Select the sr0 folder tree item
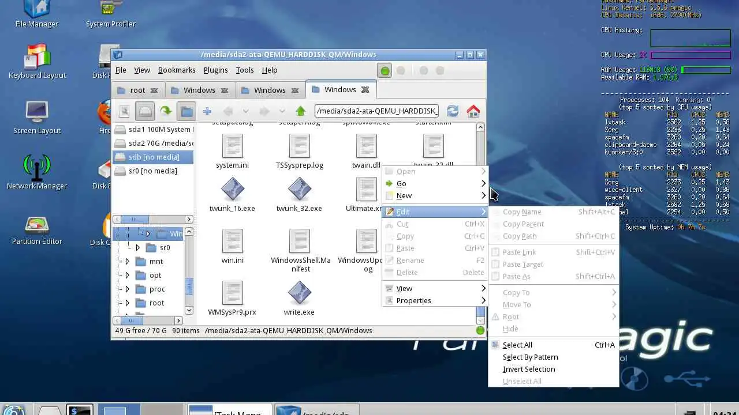 165,248
